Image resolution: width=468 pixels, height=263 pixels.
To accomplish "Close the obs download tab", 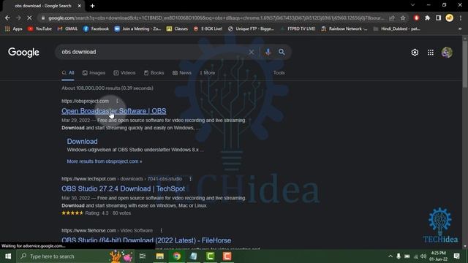I will (80, 6).
